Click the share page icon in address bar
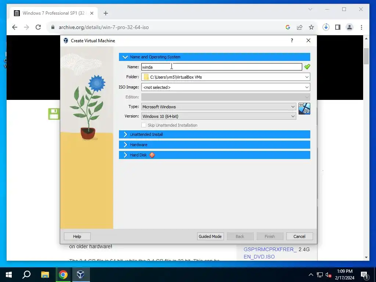376x282 pixels. coord(300,27)
